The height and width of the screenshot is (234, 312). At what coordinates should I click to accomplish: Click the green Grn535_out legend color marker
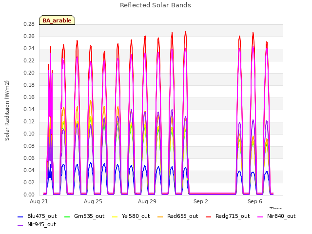(x=67, y=216)
